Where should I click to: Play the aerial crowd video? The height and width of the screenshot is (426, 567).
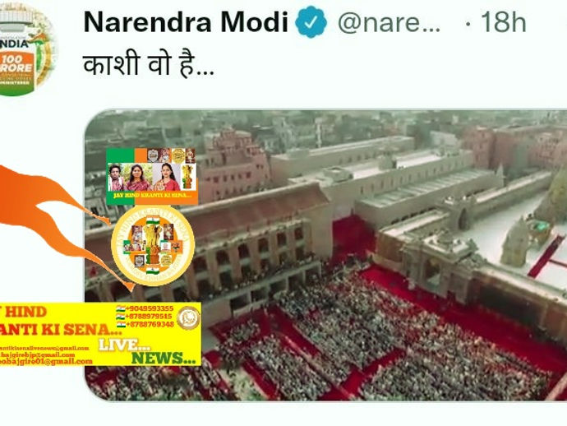click(x=325, y=255)
